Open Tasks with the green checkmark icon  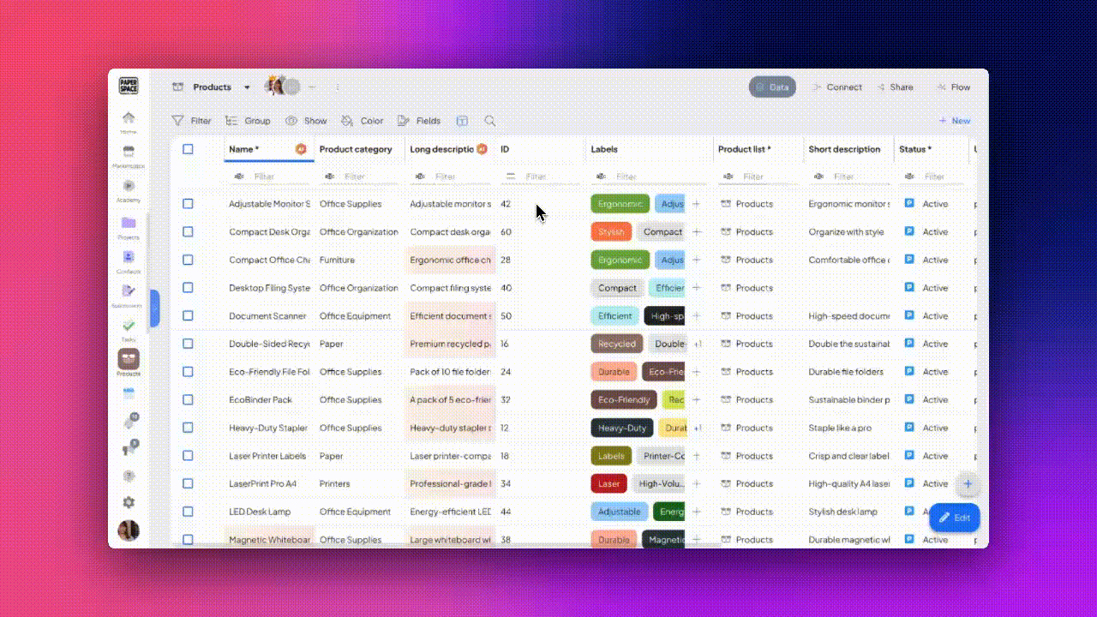point(129,327)
